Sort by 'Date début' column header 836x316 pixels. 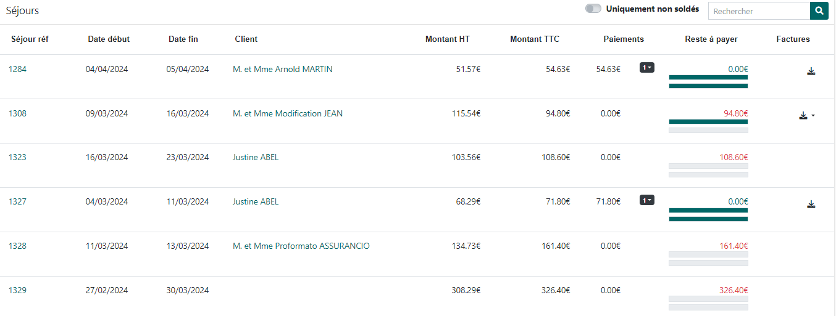pyautogui.click(x=109, y=39)
